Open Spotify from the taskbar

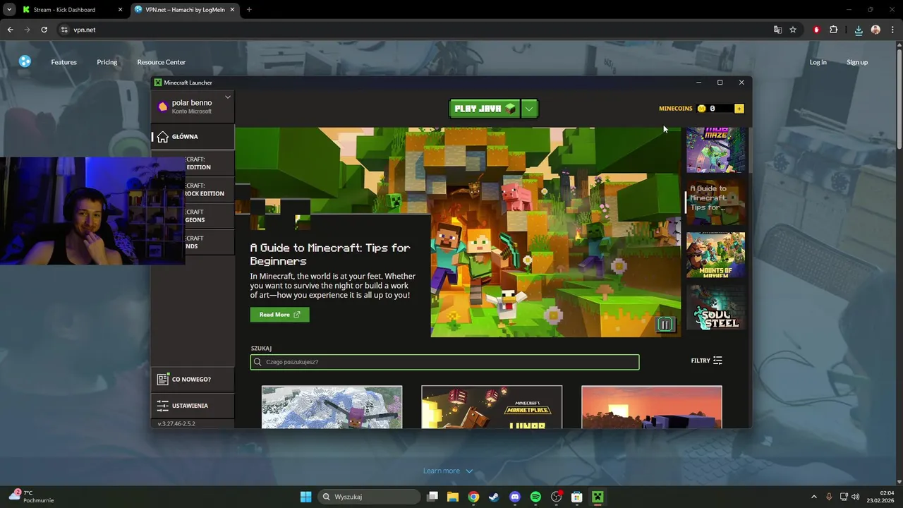(x=535, y=497)
